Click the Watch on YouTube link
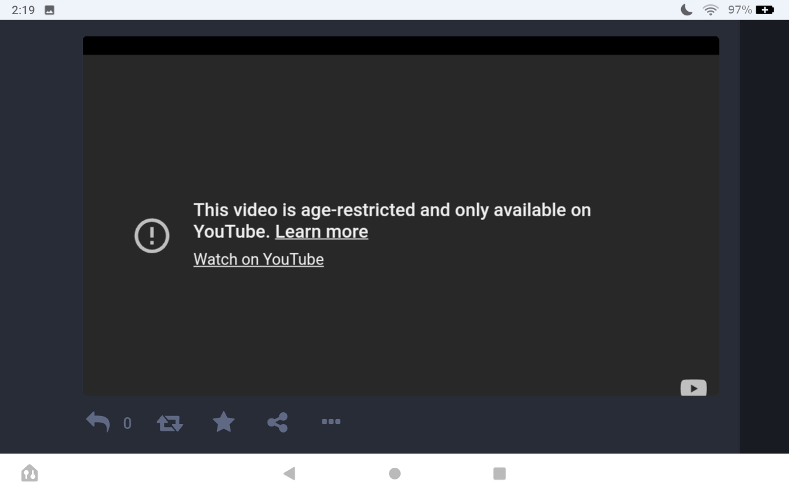Viewport: 789px width, 493px height. (258, 259)
